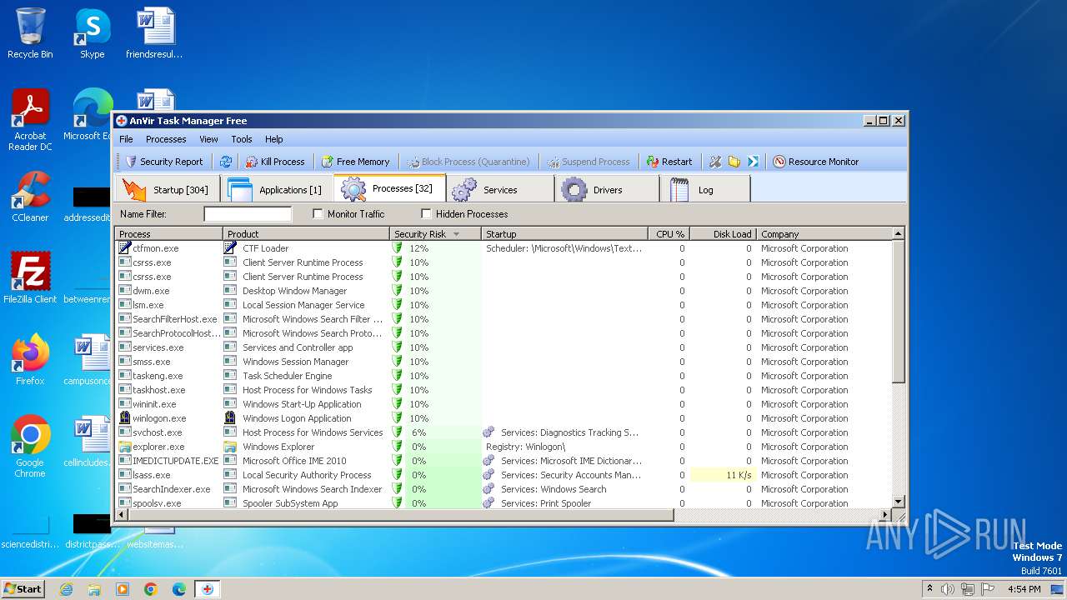Select the winlogon.exe process icon
1067x600 pixels.
(x=125, y=418)
